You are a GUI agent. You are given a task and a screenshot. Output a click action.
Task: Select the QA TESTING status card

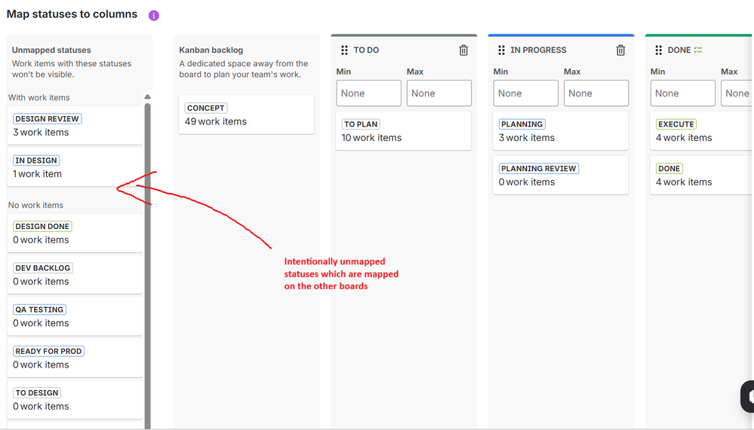(75, 316)
